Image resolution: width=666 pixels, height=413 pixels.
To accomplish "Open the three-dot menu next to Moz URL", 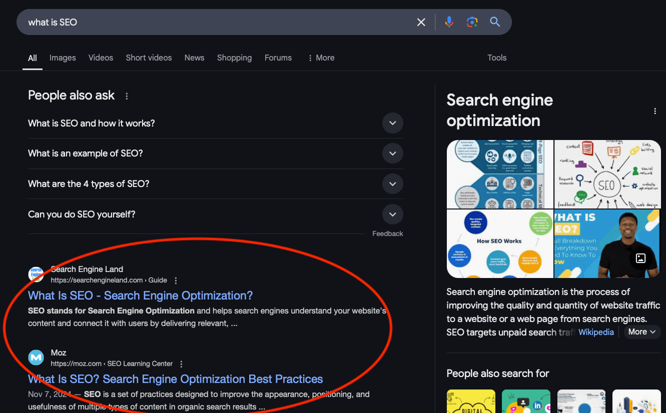I will tap(181, 364).
